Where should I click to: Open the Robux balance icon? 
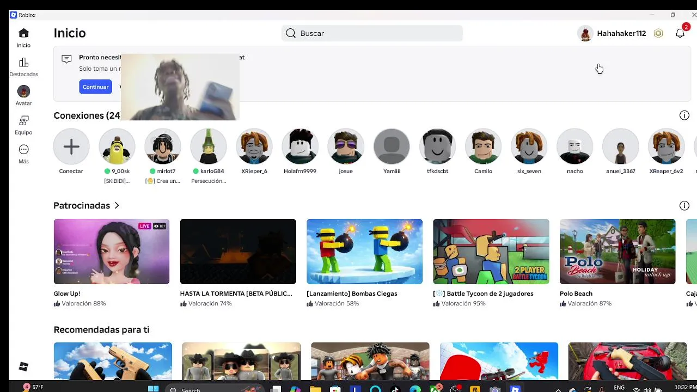658,33
